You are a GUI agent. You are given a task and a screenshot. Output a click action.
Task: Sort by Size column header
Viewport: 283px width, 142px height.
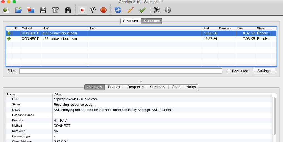(x=246, y=28)
